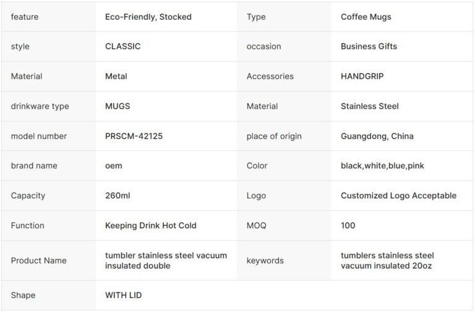Click the 'place of origin' label
Image resolution: width=475 pixels, height=313 pixels.
tap(274, 136)
